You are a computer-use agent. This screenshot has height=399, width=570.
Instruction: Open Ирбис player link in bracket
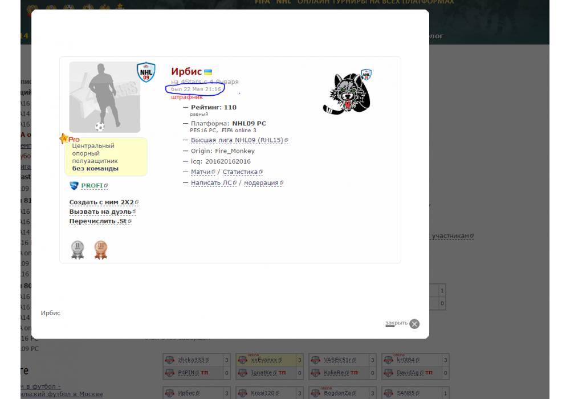coord(188,393)
